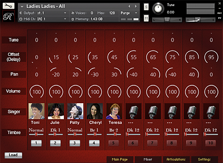
Task: Click the pan center icon in header
Action: [x=167, y=20]
